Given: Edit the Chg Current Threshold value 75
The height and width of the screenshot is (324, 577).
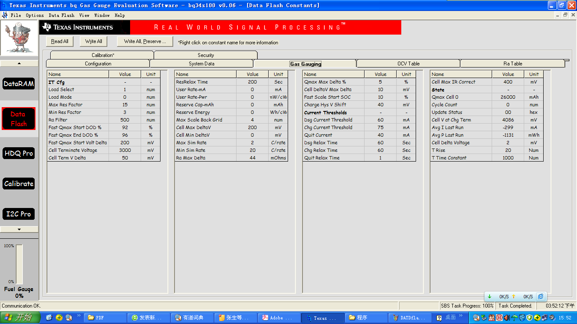Looking at the screenshot, I should pyautogui.click(x=381, y=127).
